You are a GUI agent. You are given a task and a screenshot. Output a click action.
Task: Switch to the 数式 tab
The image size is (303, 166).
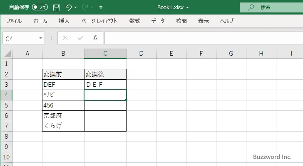[135, 21]
